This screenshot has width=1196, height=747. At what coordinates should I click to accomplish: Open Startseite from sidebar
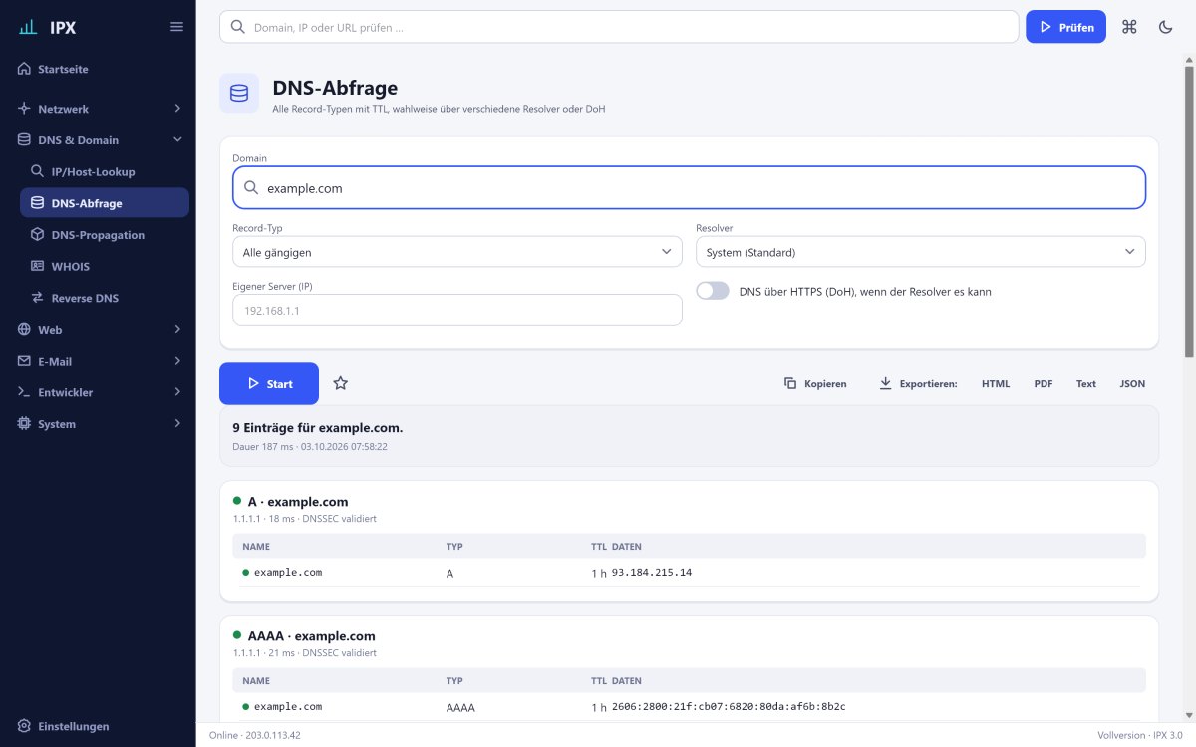[x=100, y=69]
